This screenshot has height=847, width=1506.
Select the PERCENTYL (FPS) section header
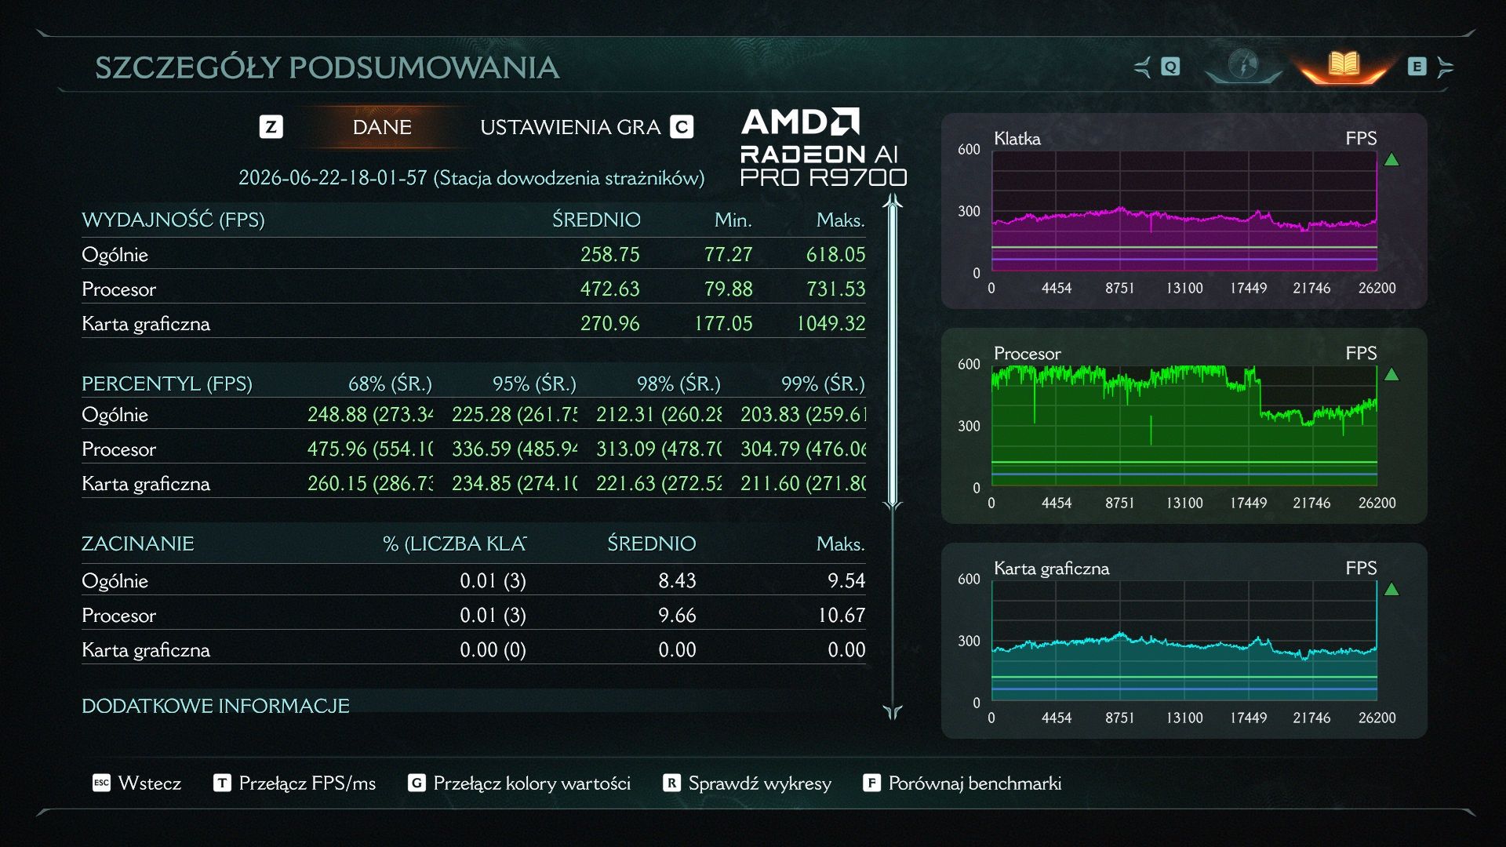coord(167,384)
